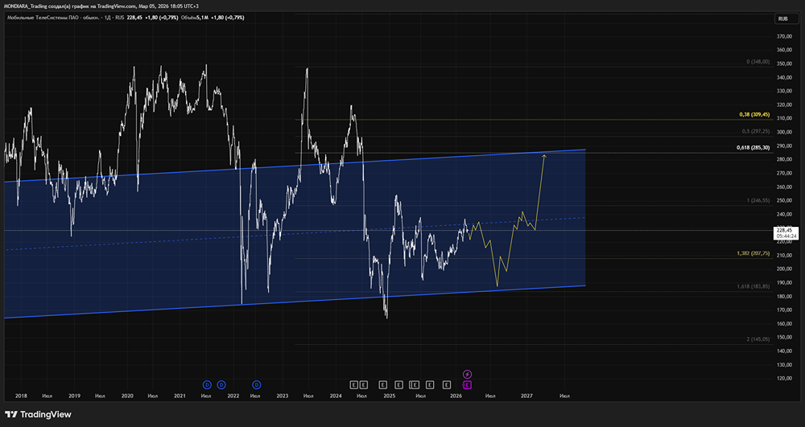Click the purple earnings E marker
This screenshot has width=805, height=427.
[467, 384]
